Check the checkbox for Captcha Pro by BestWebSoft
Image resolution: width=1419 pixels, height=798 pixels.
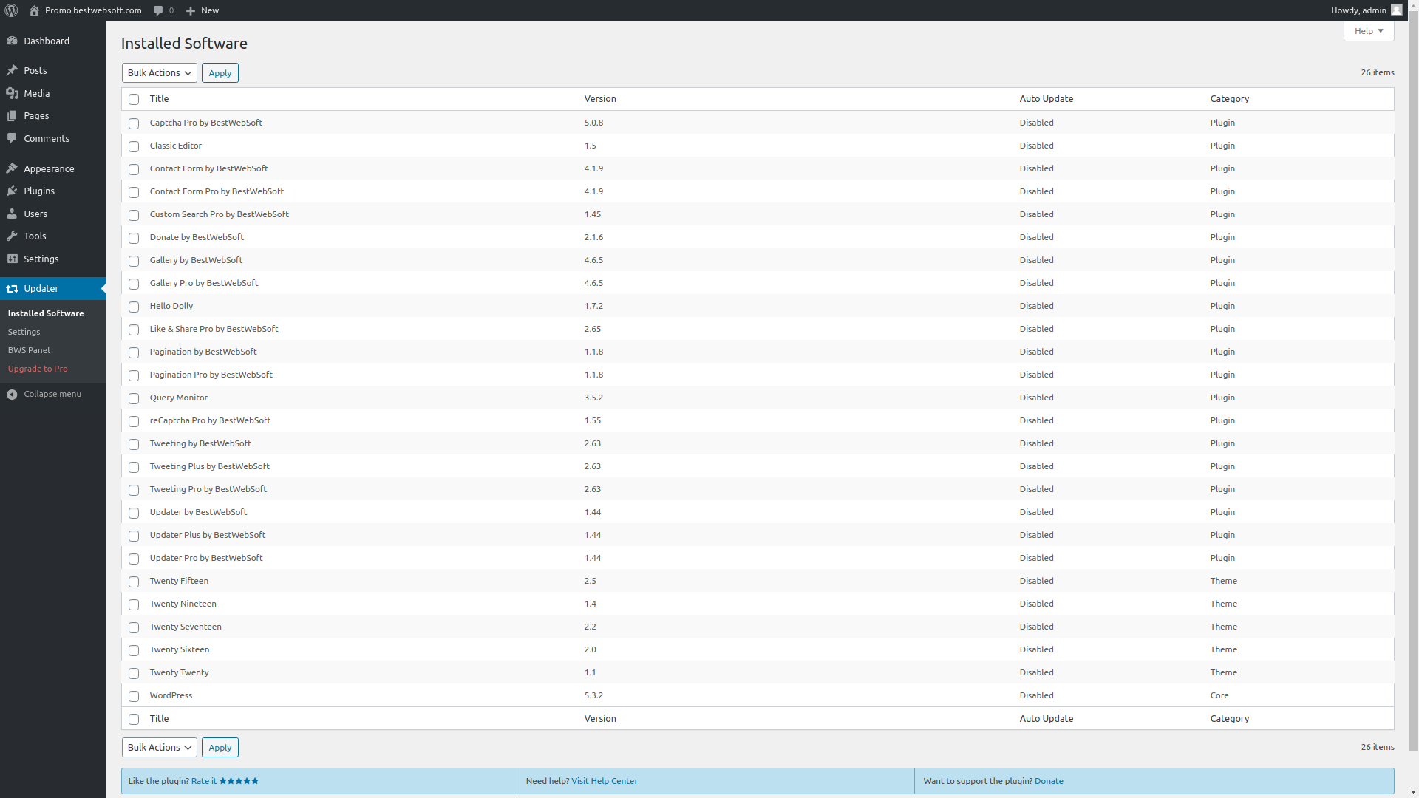(x=133, y=123)
